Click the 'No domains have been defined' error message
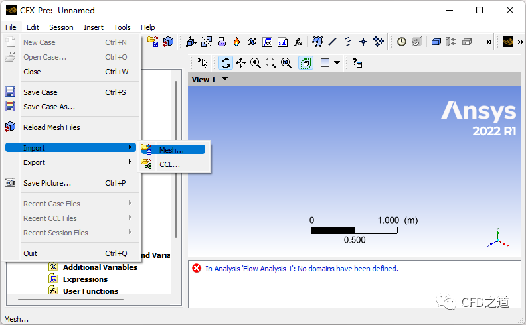Screen dimensions: 526x325 pyautogui.click(x=302, y=269)
